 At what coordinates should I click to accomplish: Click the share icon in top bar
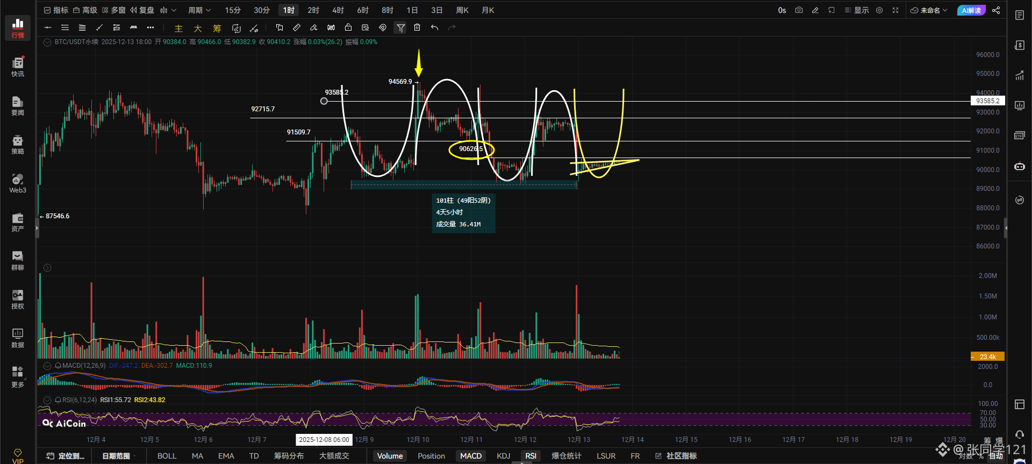click(996, 10)
